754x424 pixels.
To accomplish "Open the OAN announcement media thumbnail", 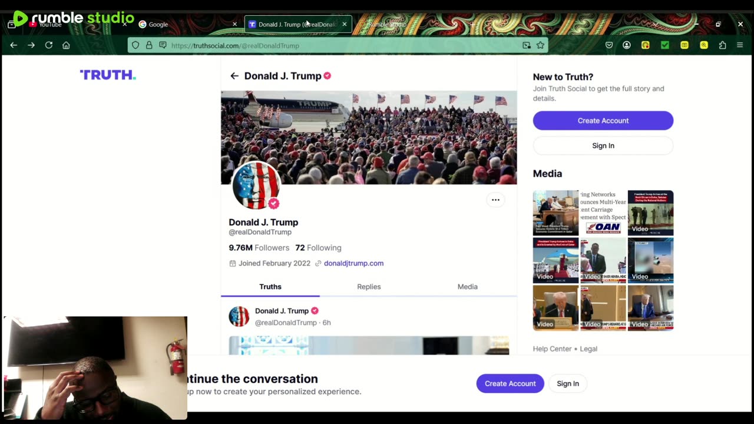I will (603, 213).
